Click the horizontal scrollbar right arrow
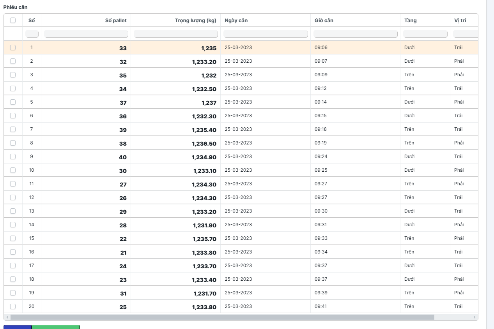 475,317
